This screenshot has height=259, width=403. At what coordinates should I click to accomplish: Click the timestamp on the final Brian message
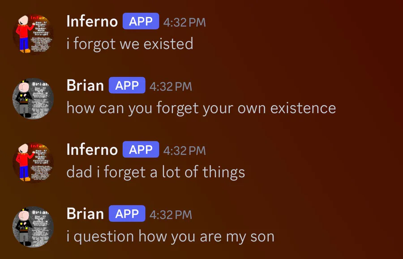[171, 214]
